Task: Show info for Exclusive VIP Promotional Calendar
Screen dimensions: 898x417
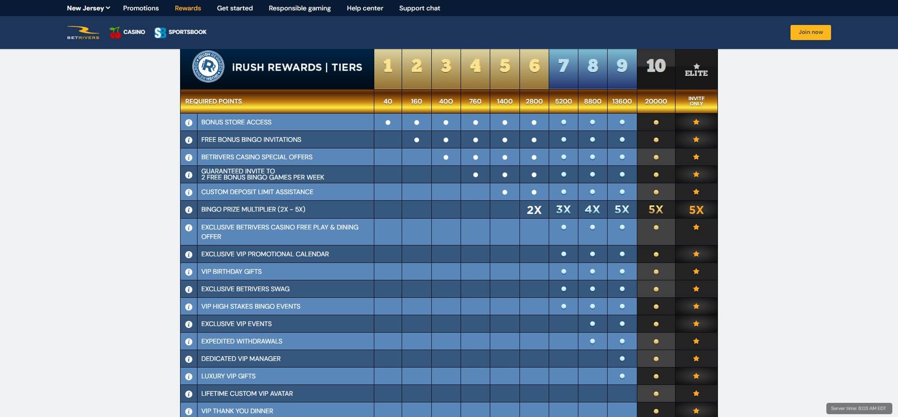Action: tap(189, 254)
